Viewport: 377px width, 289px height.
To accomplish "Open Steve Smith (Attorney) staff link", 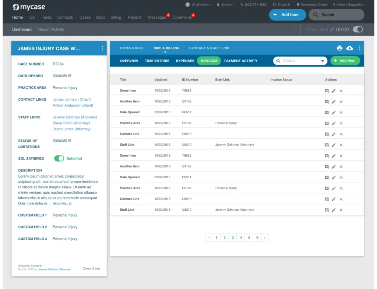I will [x=71, y=123].
